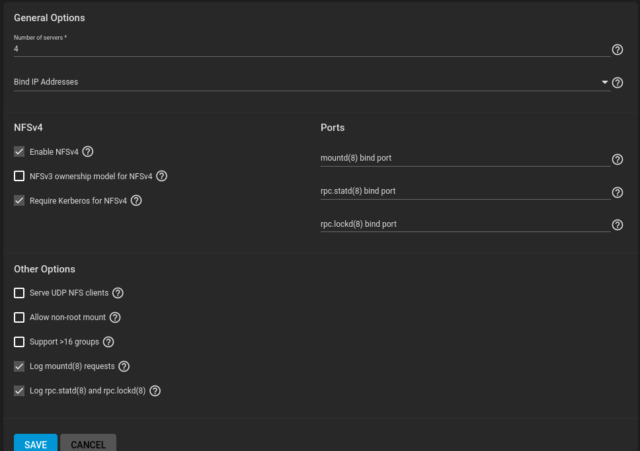This screenshot has height=451, width=640.
Task: Enable Support >16 groups checkbox
Action: [19, 342]
